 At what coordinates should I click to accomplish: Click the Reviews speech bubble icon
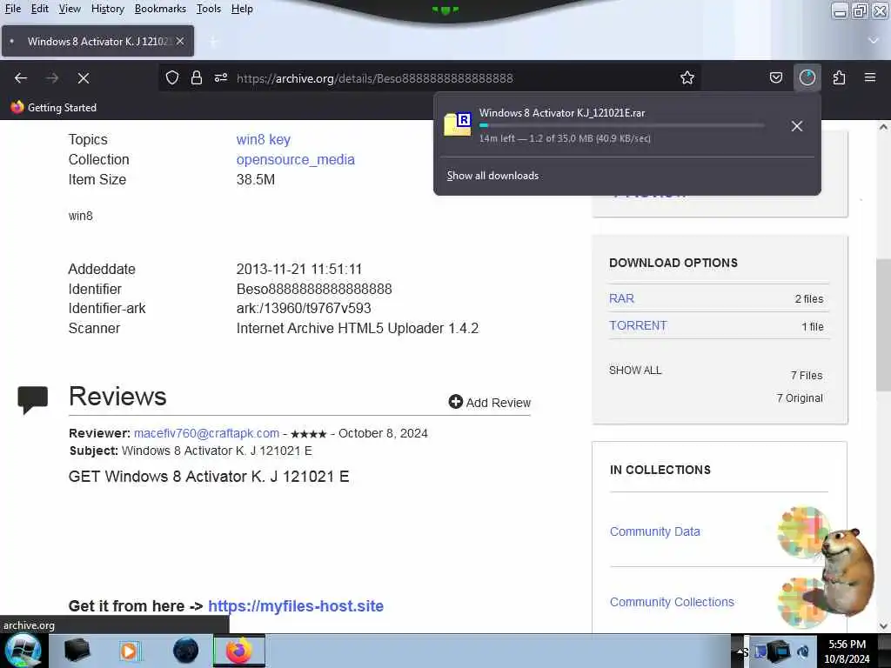[33, 399]
